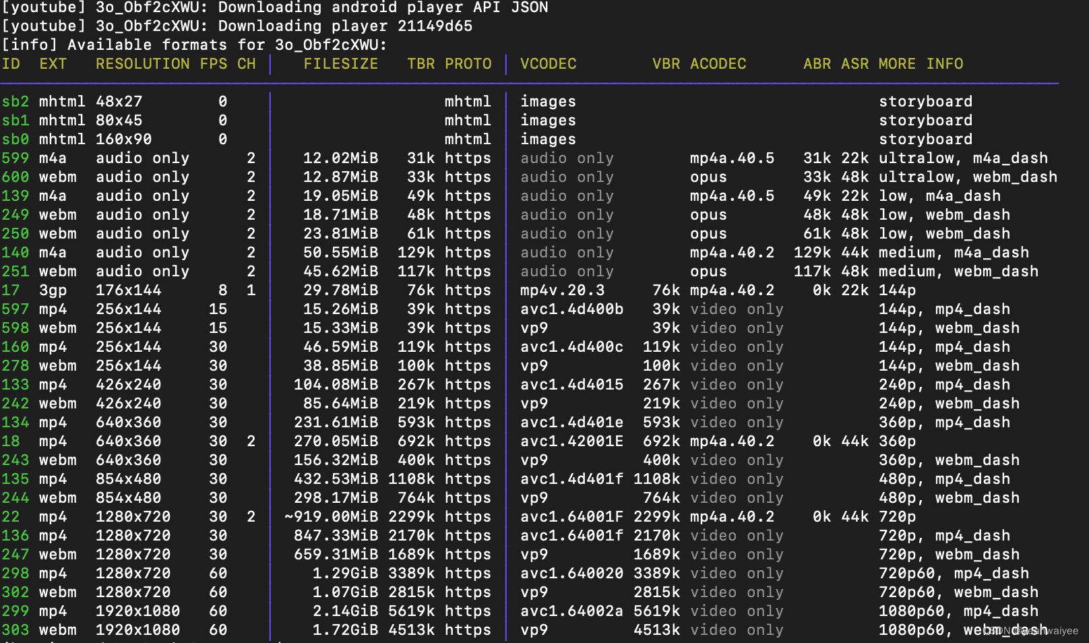The image size is (1089, 643).
Task: Click the green format ID 599
Action: click(15, 158)
